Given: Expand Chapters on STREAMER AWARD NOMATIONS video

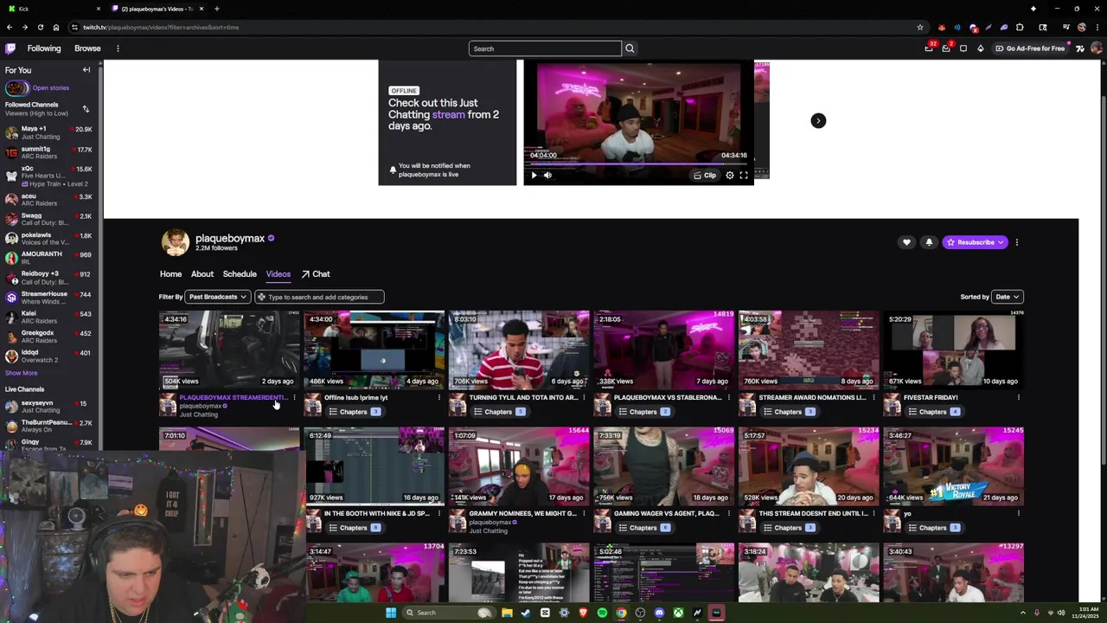Looking at the screenshot, I should coord(789,412).
